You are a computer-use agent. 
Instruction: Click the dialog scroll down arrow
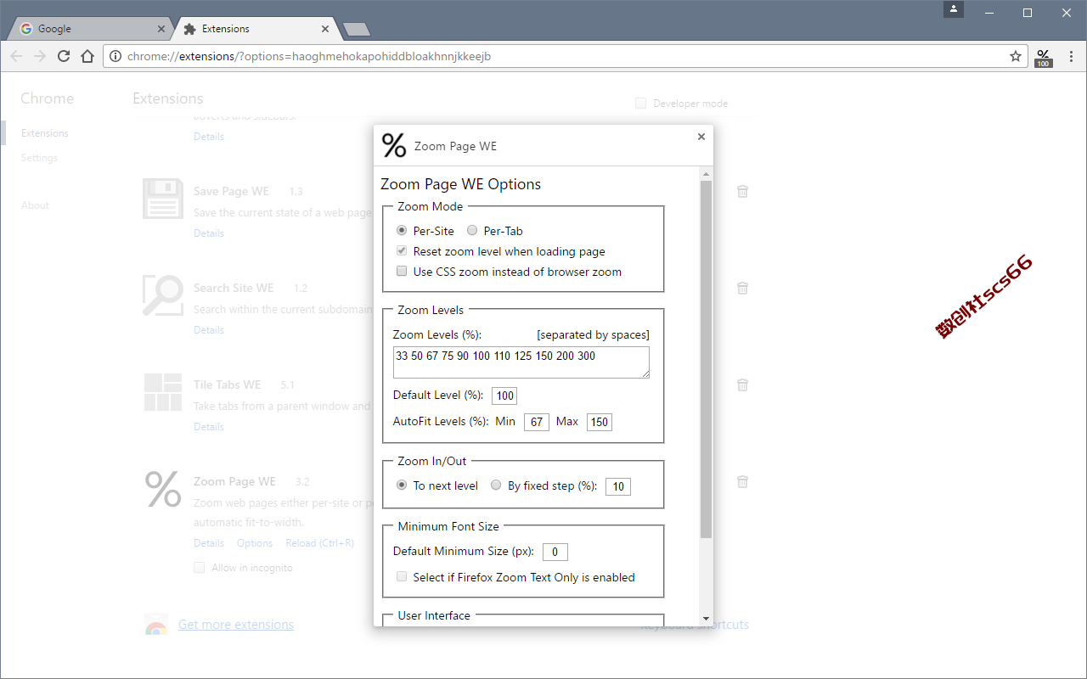click(707, 619)
